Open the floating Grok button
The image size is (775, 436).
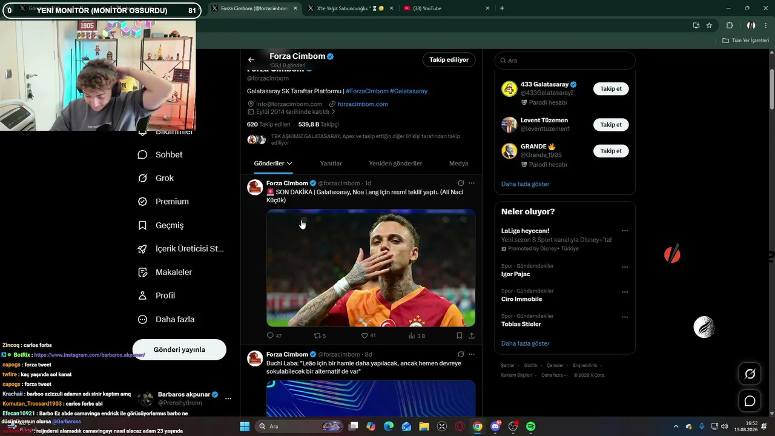(750, 374)
